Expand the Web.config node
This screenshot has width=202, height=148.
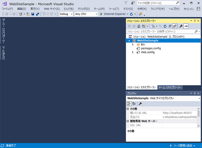pyautogui.click(x=133, y=52)
